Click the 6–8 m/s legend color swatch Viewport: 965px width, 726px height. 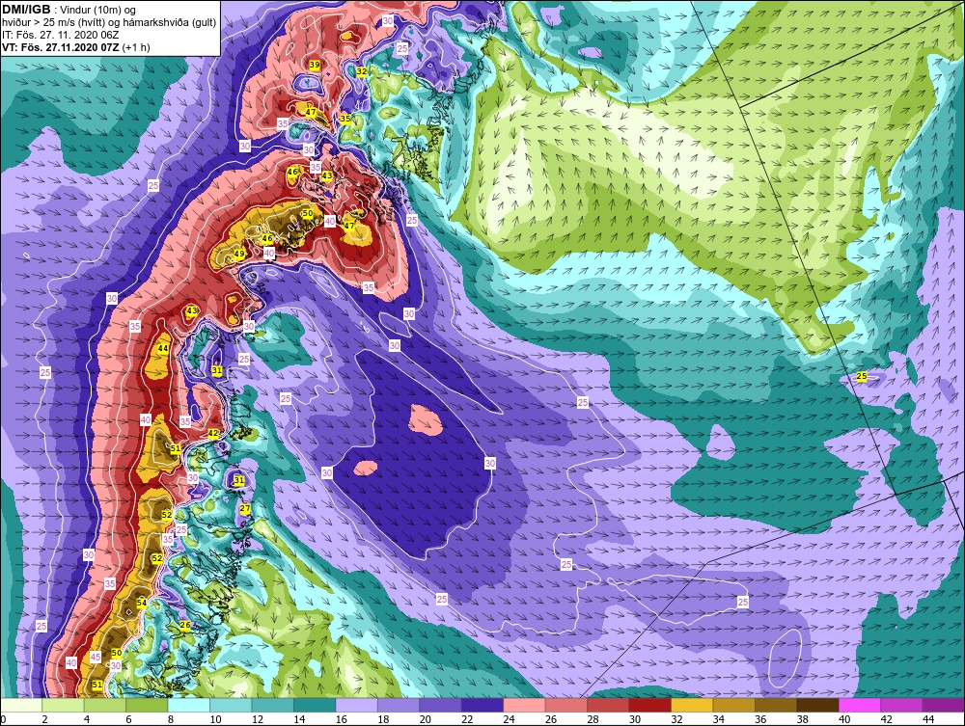[x=147, y=705]
